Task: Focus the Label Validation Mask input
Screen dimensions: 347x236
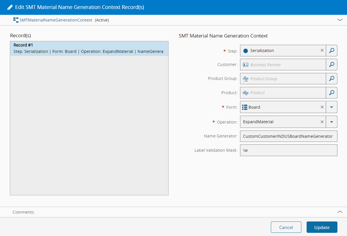Action: [x=288, y=150]
